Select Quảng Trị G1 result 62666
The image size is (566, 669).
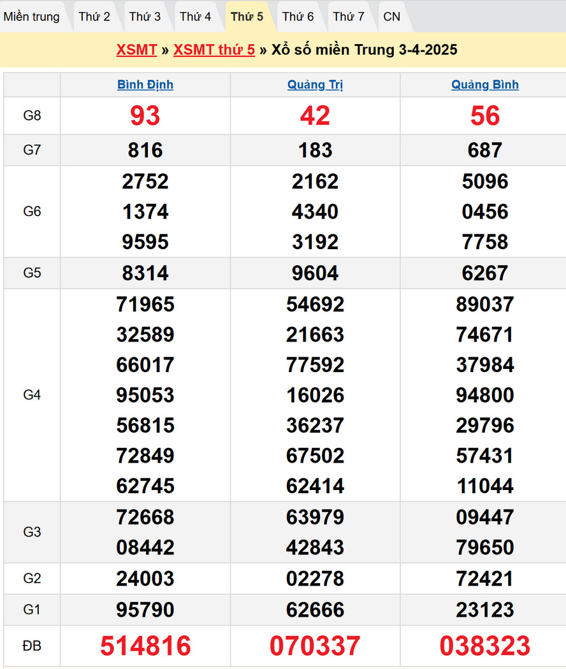[x=315, y=610]
